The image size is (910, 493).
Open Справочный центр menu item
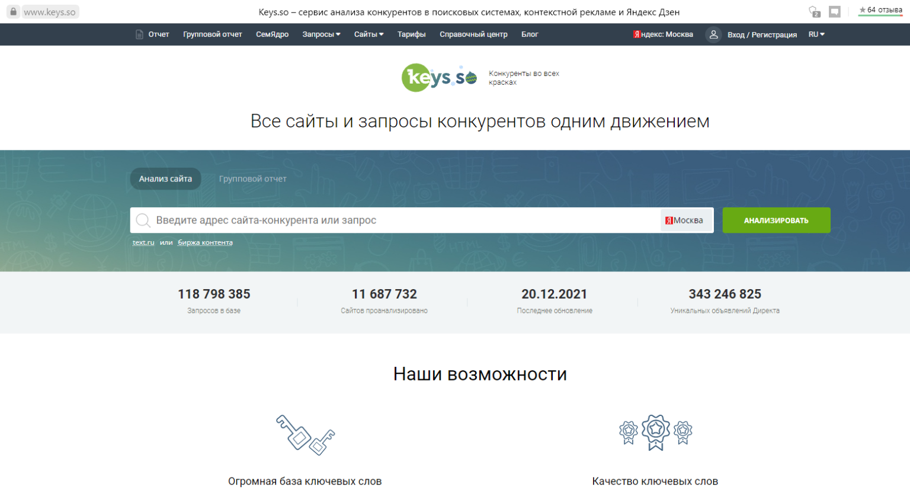coord(473,34)
